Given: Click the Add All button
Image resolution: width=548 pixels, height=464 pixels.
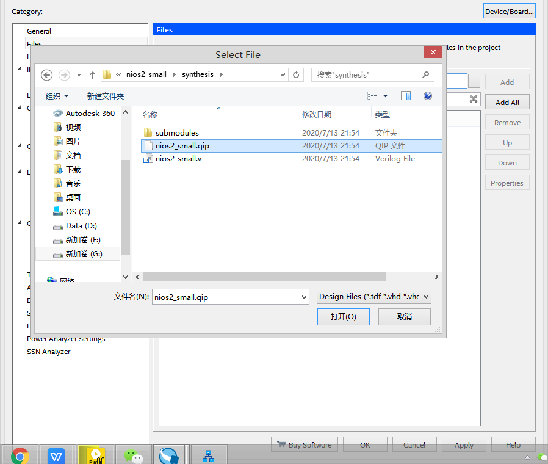Looking at the screenshot, I should tap(507, 102).
